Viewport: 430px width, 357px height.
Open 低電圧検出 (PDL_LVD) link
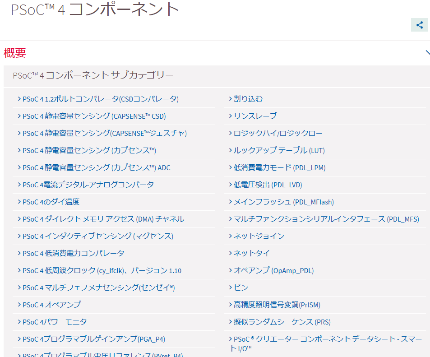[268, 185]
